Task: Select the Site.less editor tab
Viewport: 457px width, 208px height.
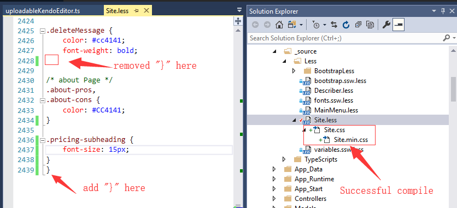Action: click(117, 11)
